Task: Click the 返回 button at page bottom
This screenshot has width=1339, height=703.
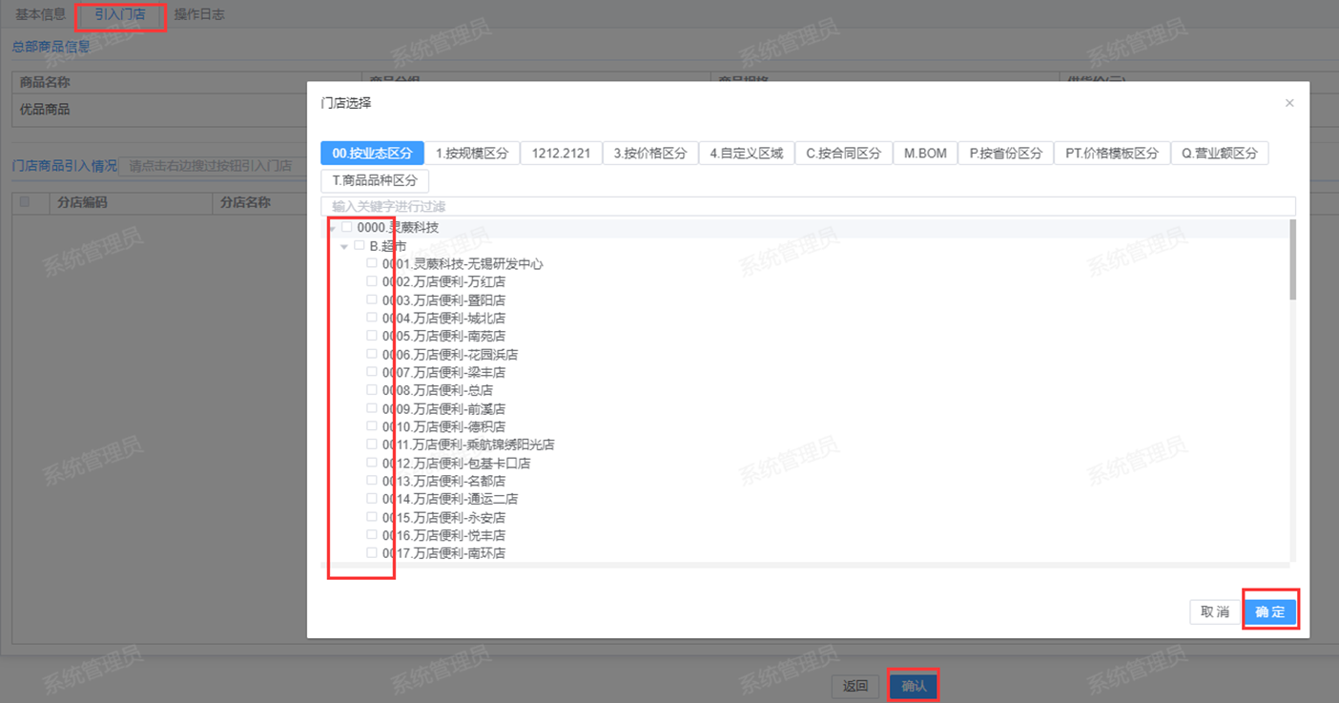Action: (855, 686)
